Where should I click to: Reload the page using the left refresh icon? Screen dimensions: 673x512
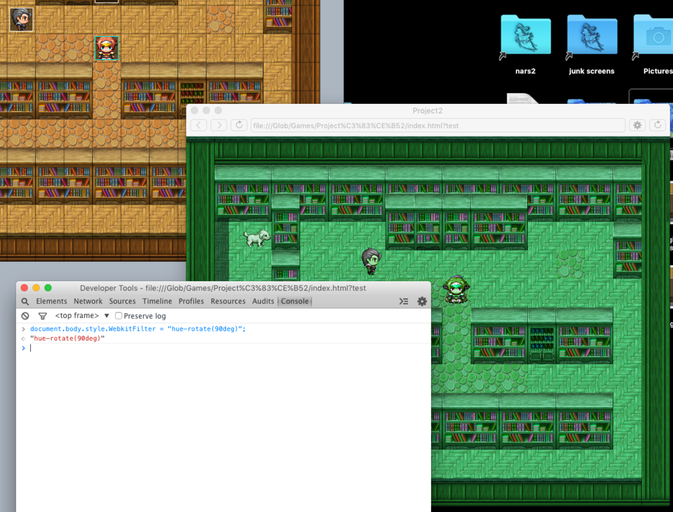point(239,125)
